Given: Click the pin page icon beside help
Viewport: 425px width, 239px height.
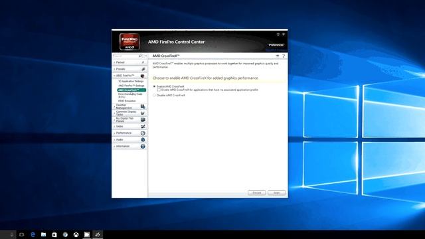Looking at the screenshot, I should (x=278, y=56).
